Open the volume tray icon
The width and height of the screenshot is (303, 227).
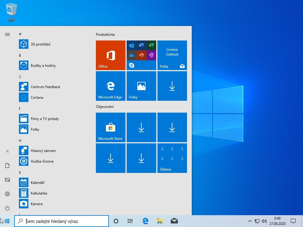tap(264, 221)
